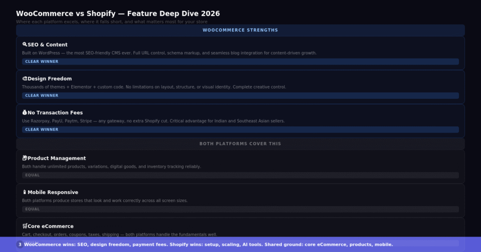Click the Product Management card title

click(57, 158)
